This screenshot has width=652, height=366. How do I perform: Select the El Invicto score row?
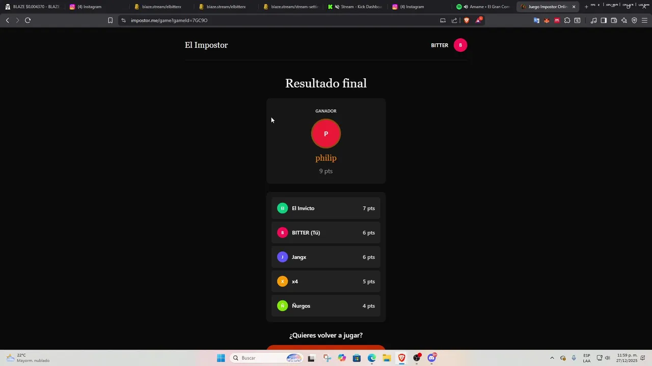click(326, 208)
